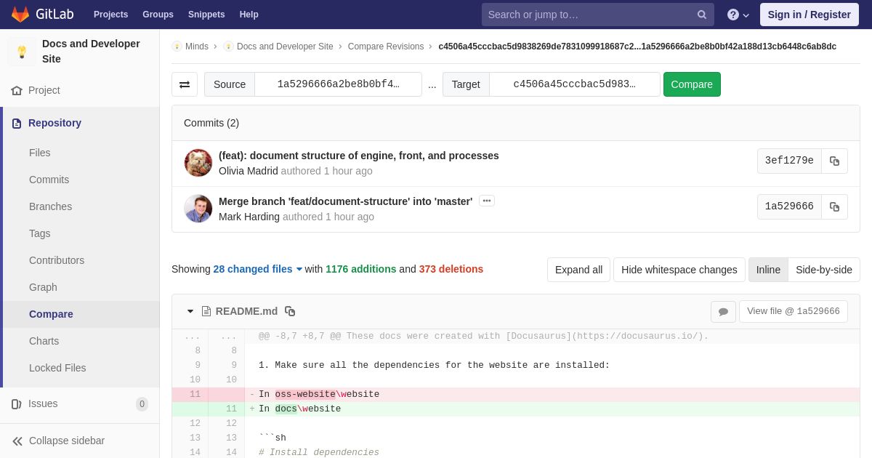The width and height of the screenshot is (872, 458).
Task: Collapse the README.md diff with caret
Action: pyautogui.click(x=190, y=311)
